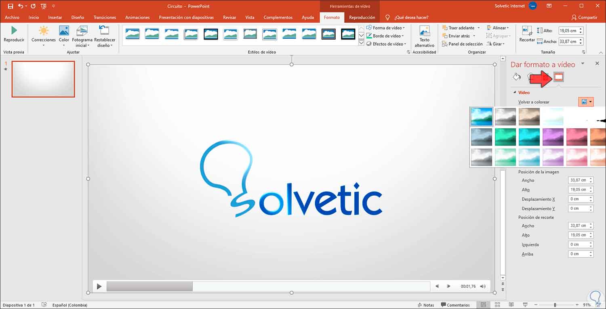Apply the grayscale recolor preset
Screen dimensions: 606x309
[x=505, y=117]
